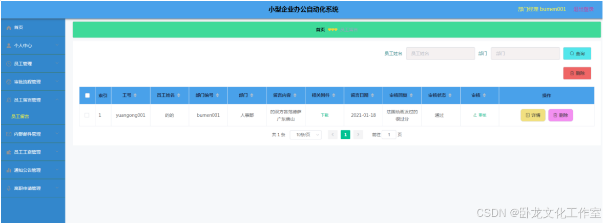Viewport: 603px width, 223px height.
Task: Click the 人事部 cell
Action: click(247, 115)
